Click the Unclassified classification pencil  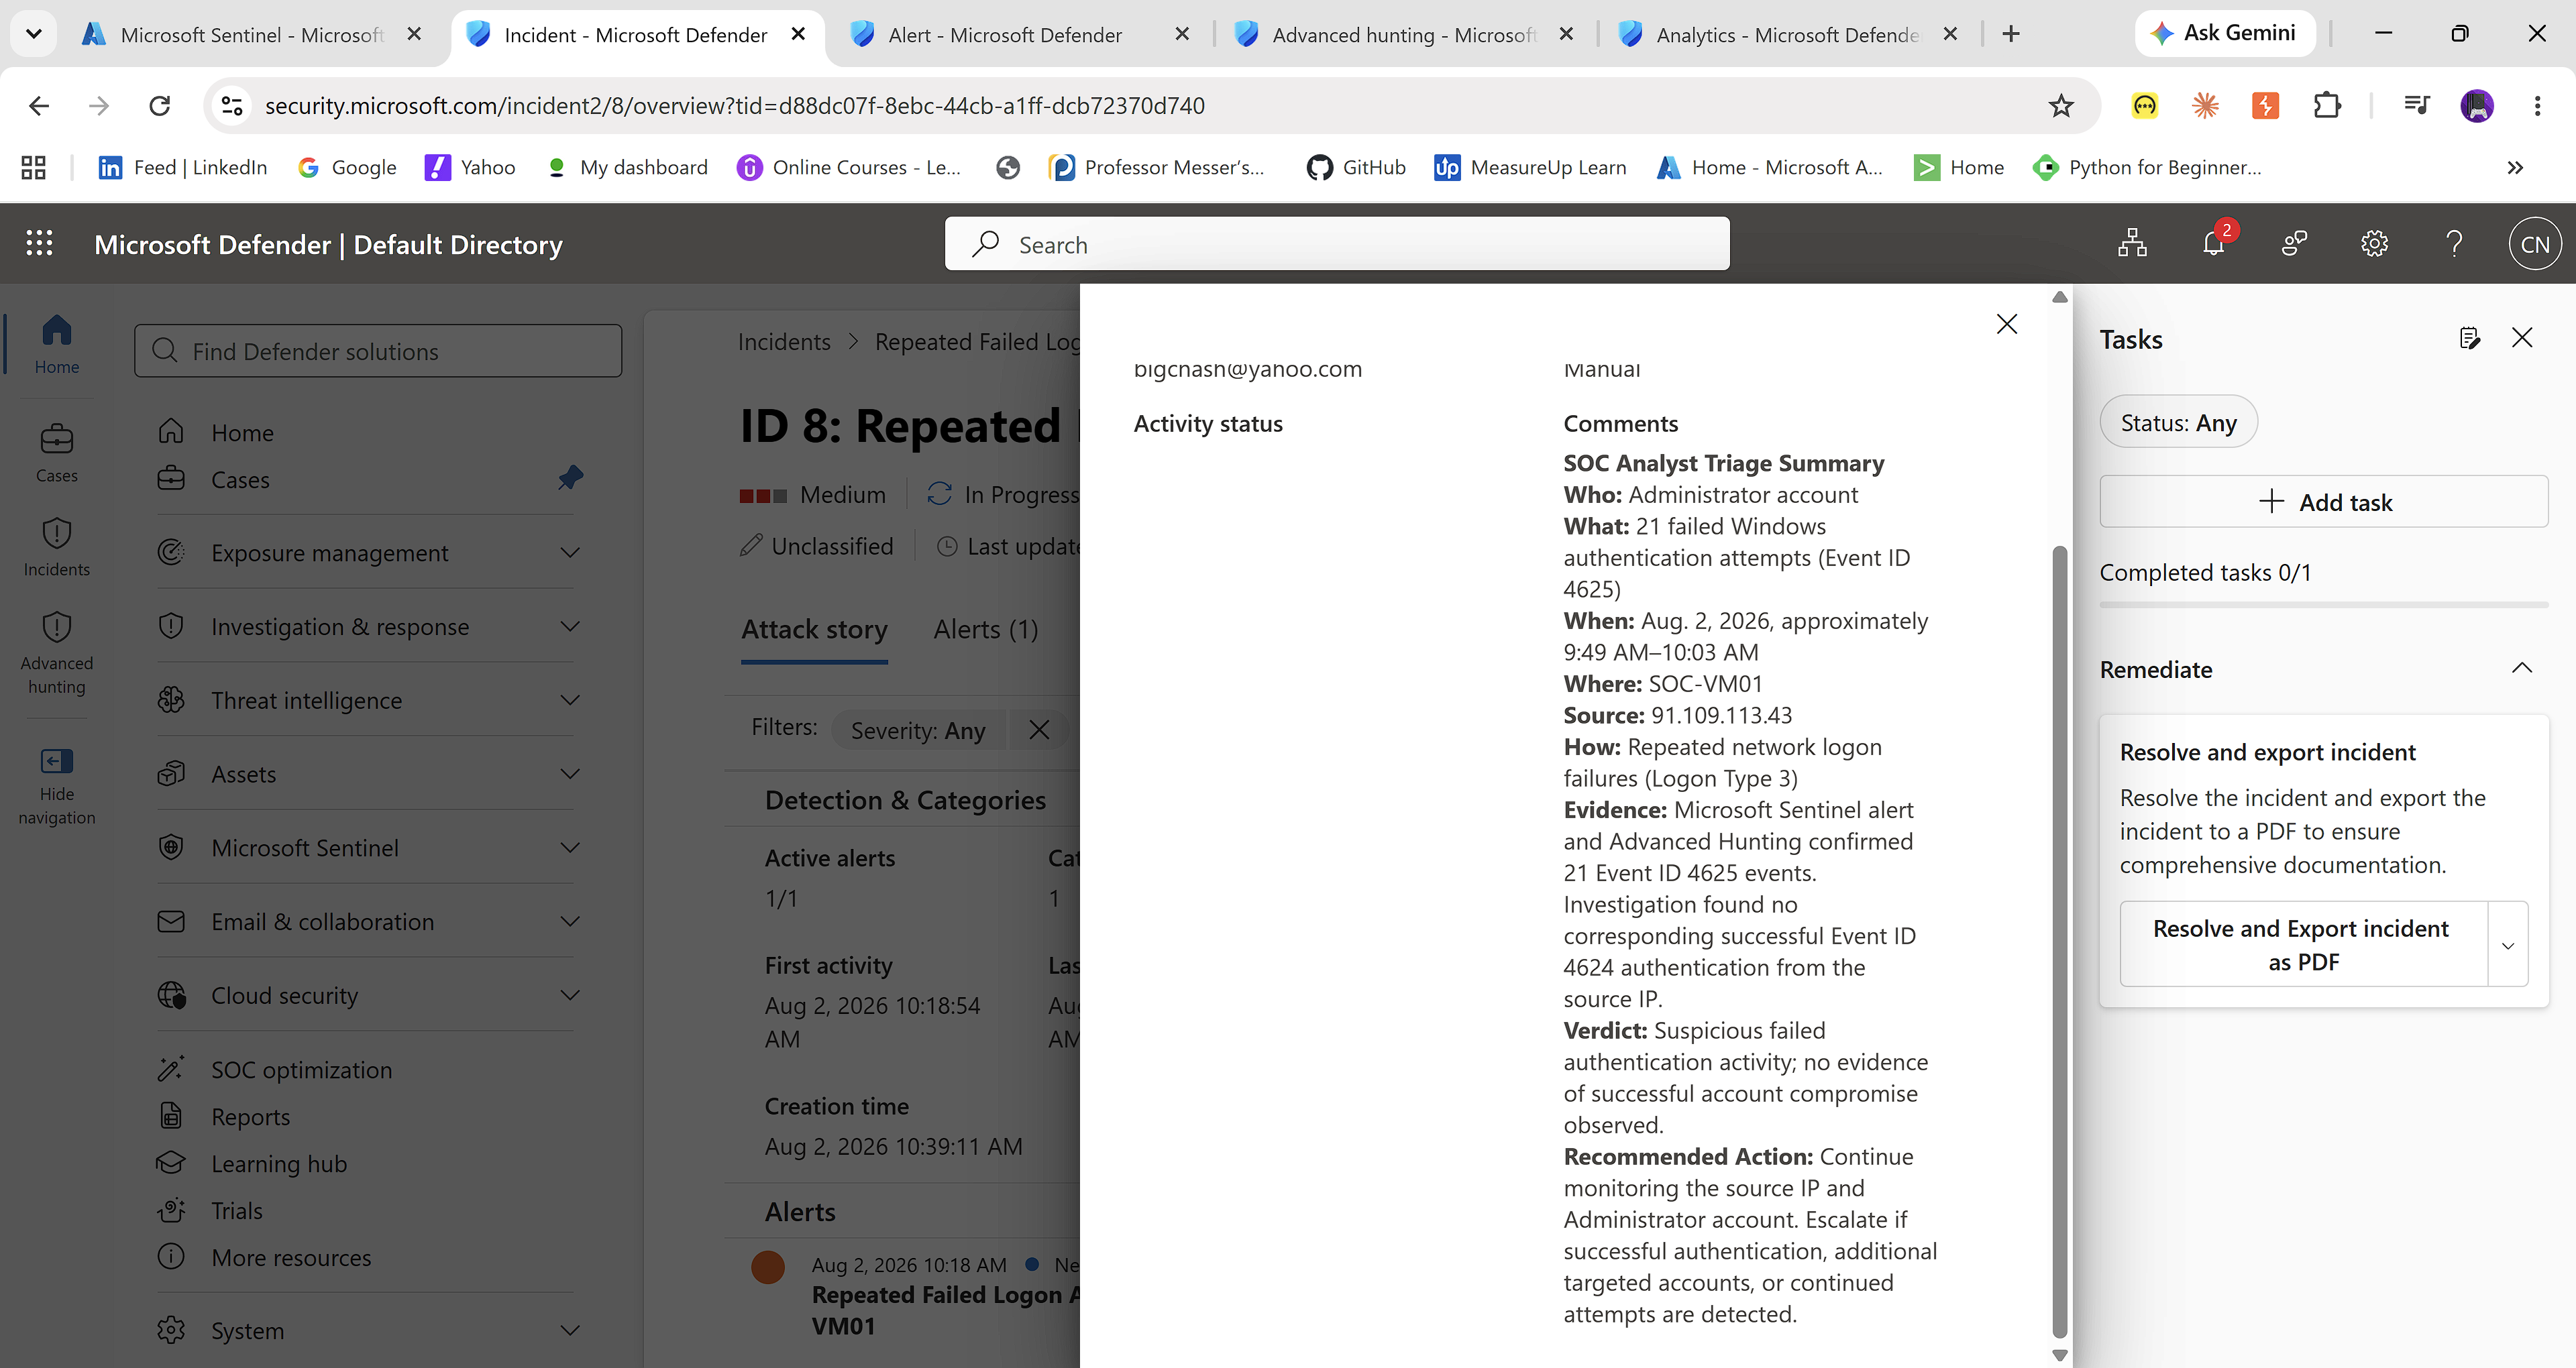[750, 546]
